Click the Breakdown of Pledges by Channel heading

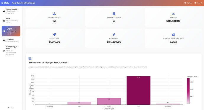[48, 63]
